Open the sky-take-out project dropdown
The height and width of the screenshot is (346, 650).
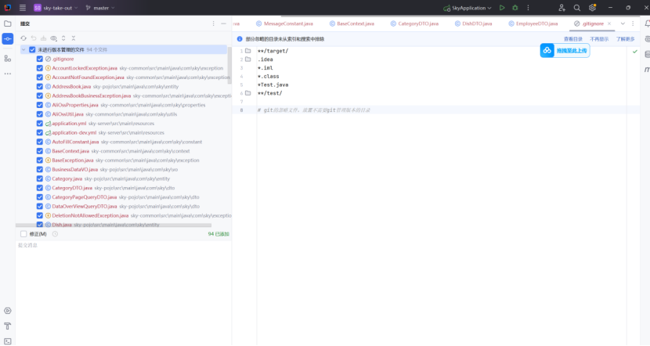point(56,8)
